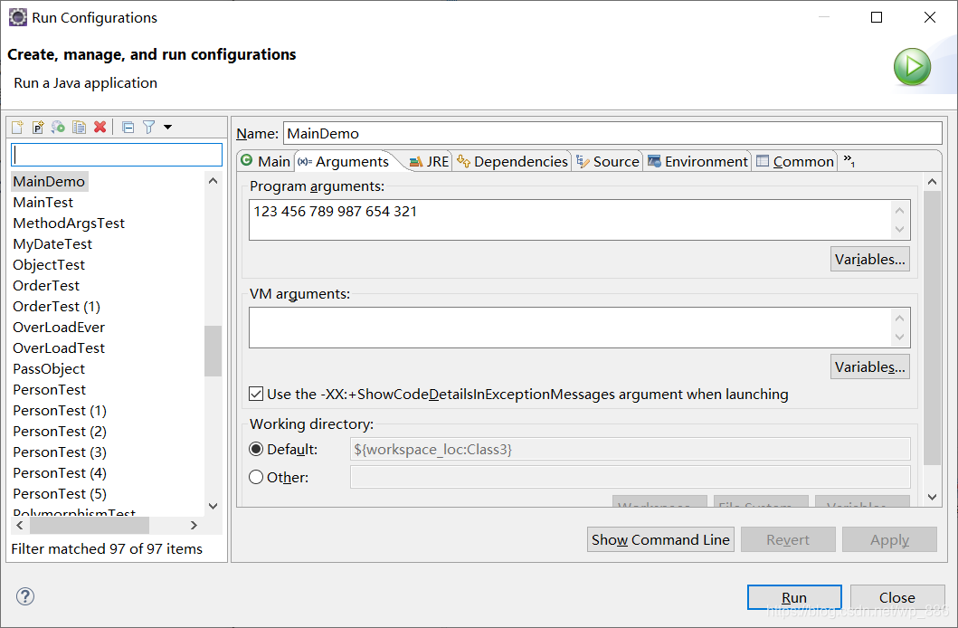Select the PersonTest (2) configuration
The width and height of the screenshot is (958, 628).
(60, 431)
